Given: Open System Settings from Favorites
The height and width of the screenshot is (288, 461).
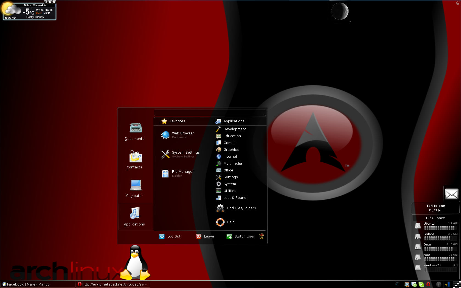Looking at the screenshot, I should 181,154.
